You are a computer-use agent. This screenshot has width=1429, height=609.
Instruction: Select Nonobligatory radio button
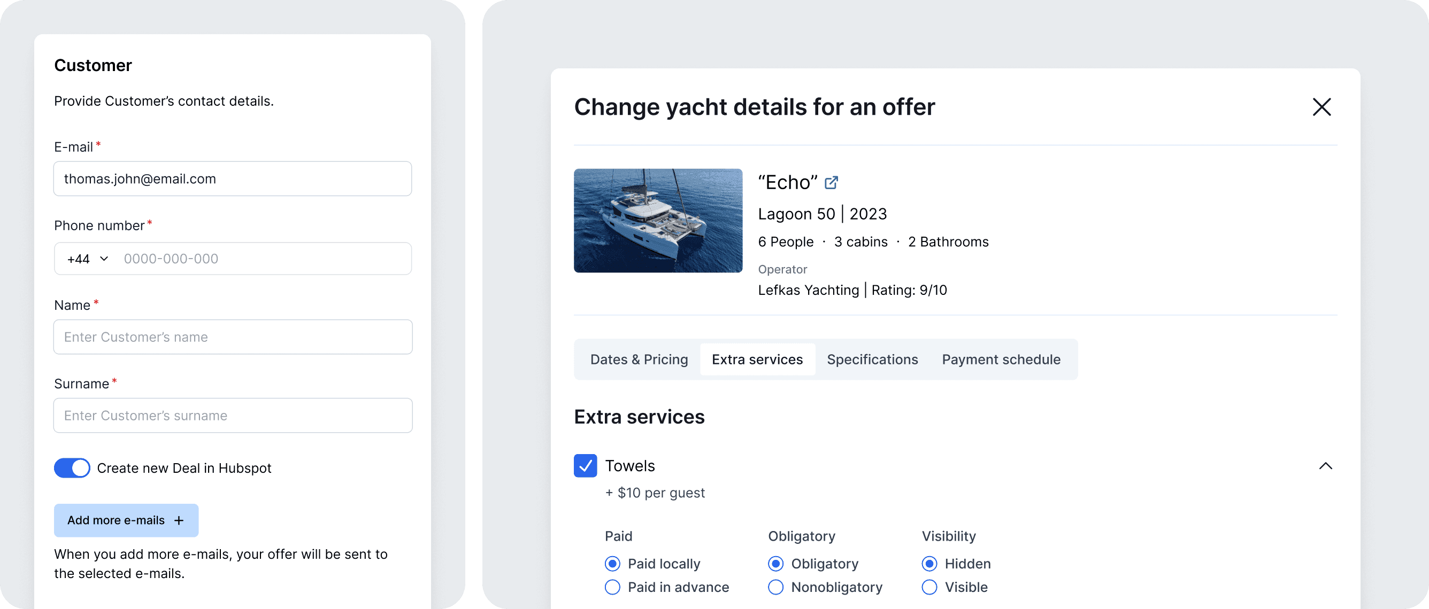(775, 587)
